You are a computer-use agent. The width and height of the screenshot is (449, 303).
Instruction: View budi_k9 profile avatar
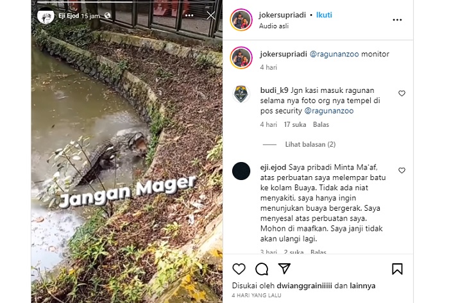click(x=241, y=94)
